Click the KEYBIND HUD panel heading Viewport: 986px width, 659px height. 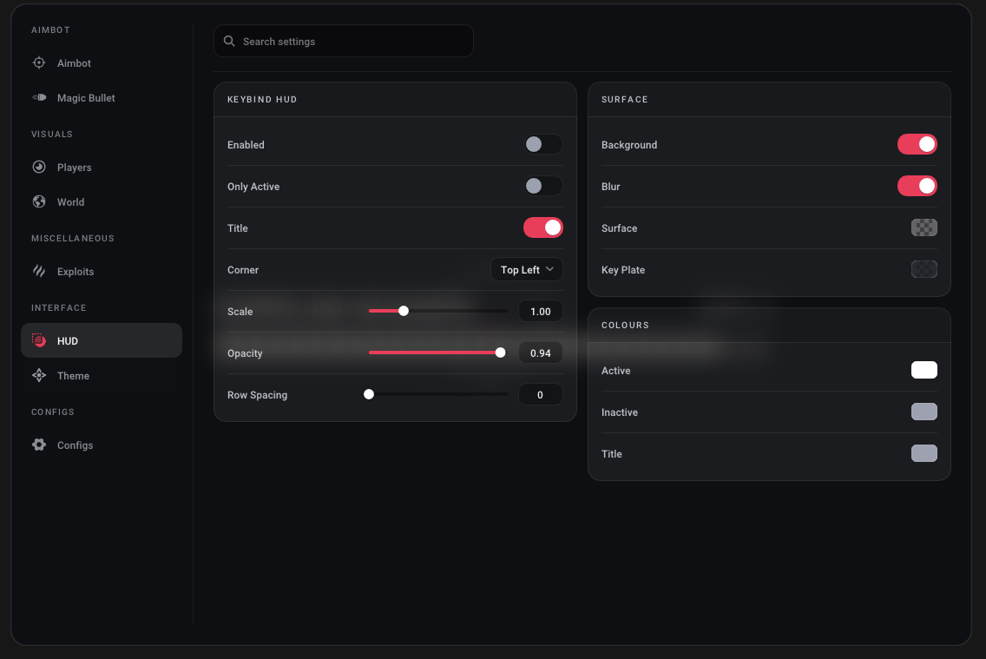262,99
